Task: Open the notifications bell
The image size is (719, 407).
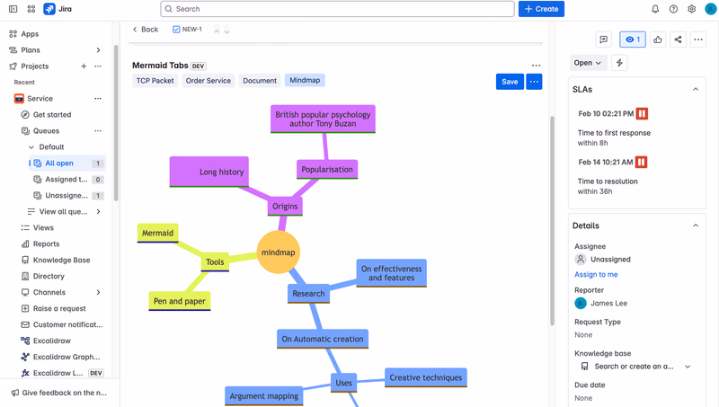Action: pos(655,9)
